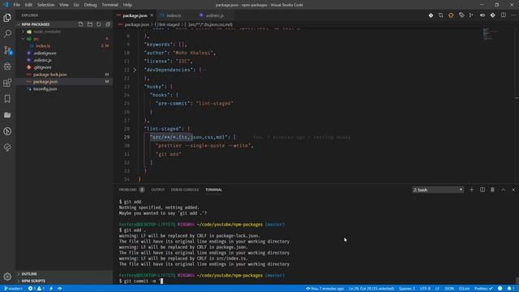Viewport: 519px width, 292px height.
Task: Click ESLint status bar item
Action: click(464, 289)
